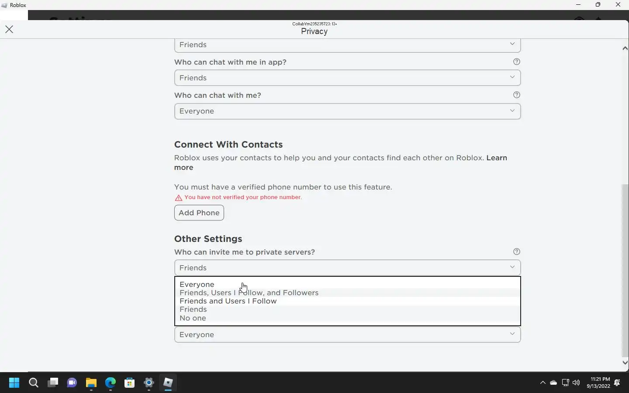Open Microsoft Store from the taskbar

pos(130,383)
